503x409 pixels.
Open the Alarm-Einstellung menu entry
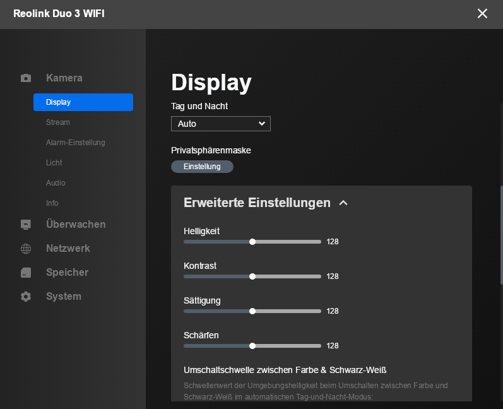tap(75, 143)
